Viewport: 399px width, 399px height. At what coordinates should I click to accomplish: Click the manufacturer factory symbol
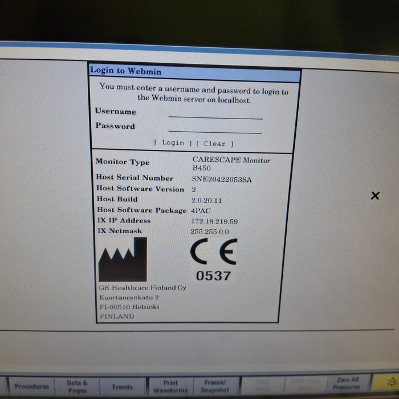(x=123, y=259)
